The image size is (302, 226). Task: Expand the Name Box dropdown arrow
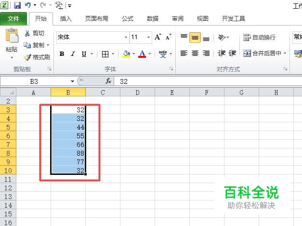[x=72, y=81]
